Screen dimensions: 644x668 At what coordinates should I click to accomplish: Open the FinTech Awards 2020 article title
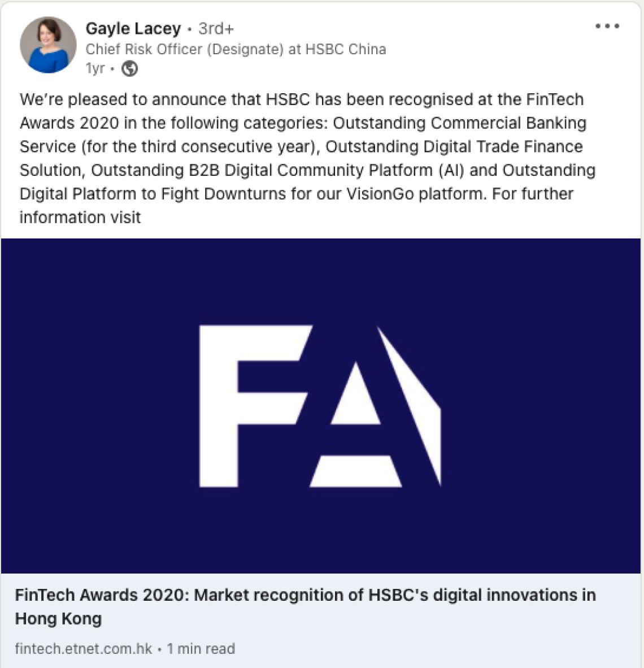click(x=305, y=595)
